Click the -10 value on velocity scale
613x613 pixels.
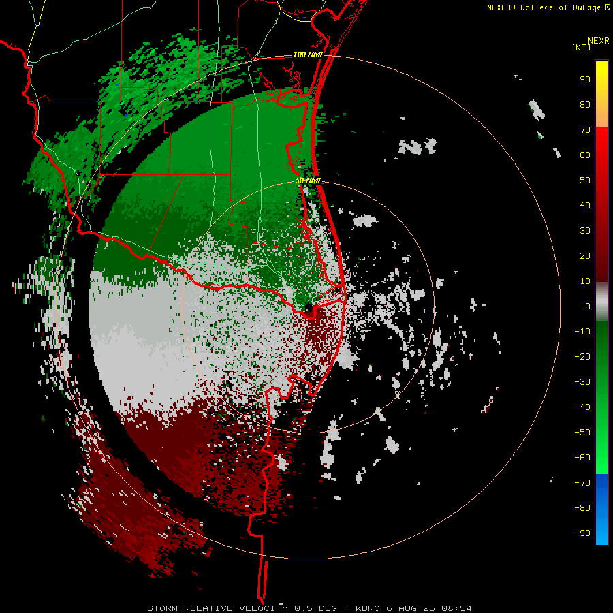[x=582, y=332]
